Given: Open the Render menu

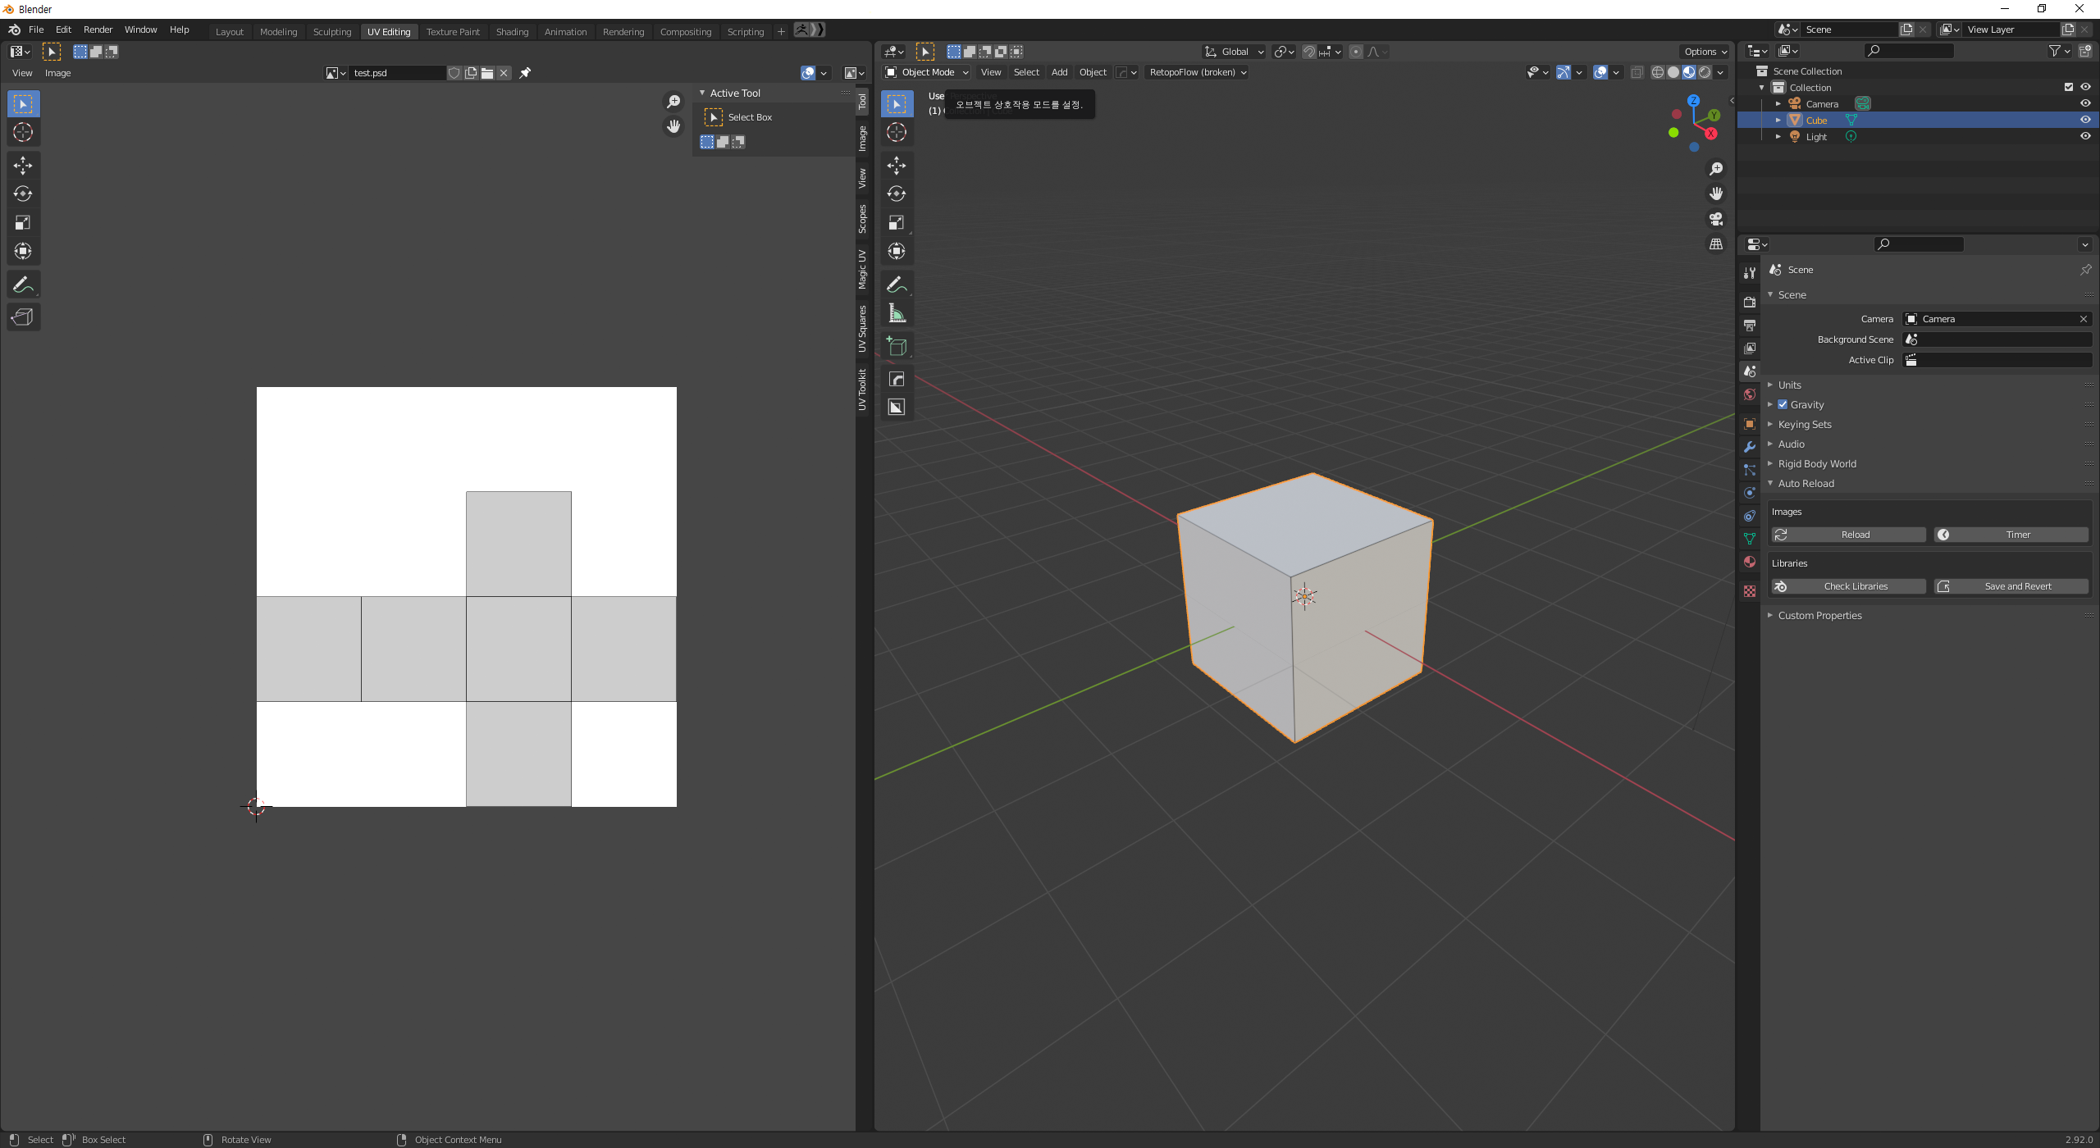Looking at the screenshot, I should pos(98,30).
